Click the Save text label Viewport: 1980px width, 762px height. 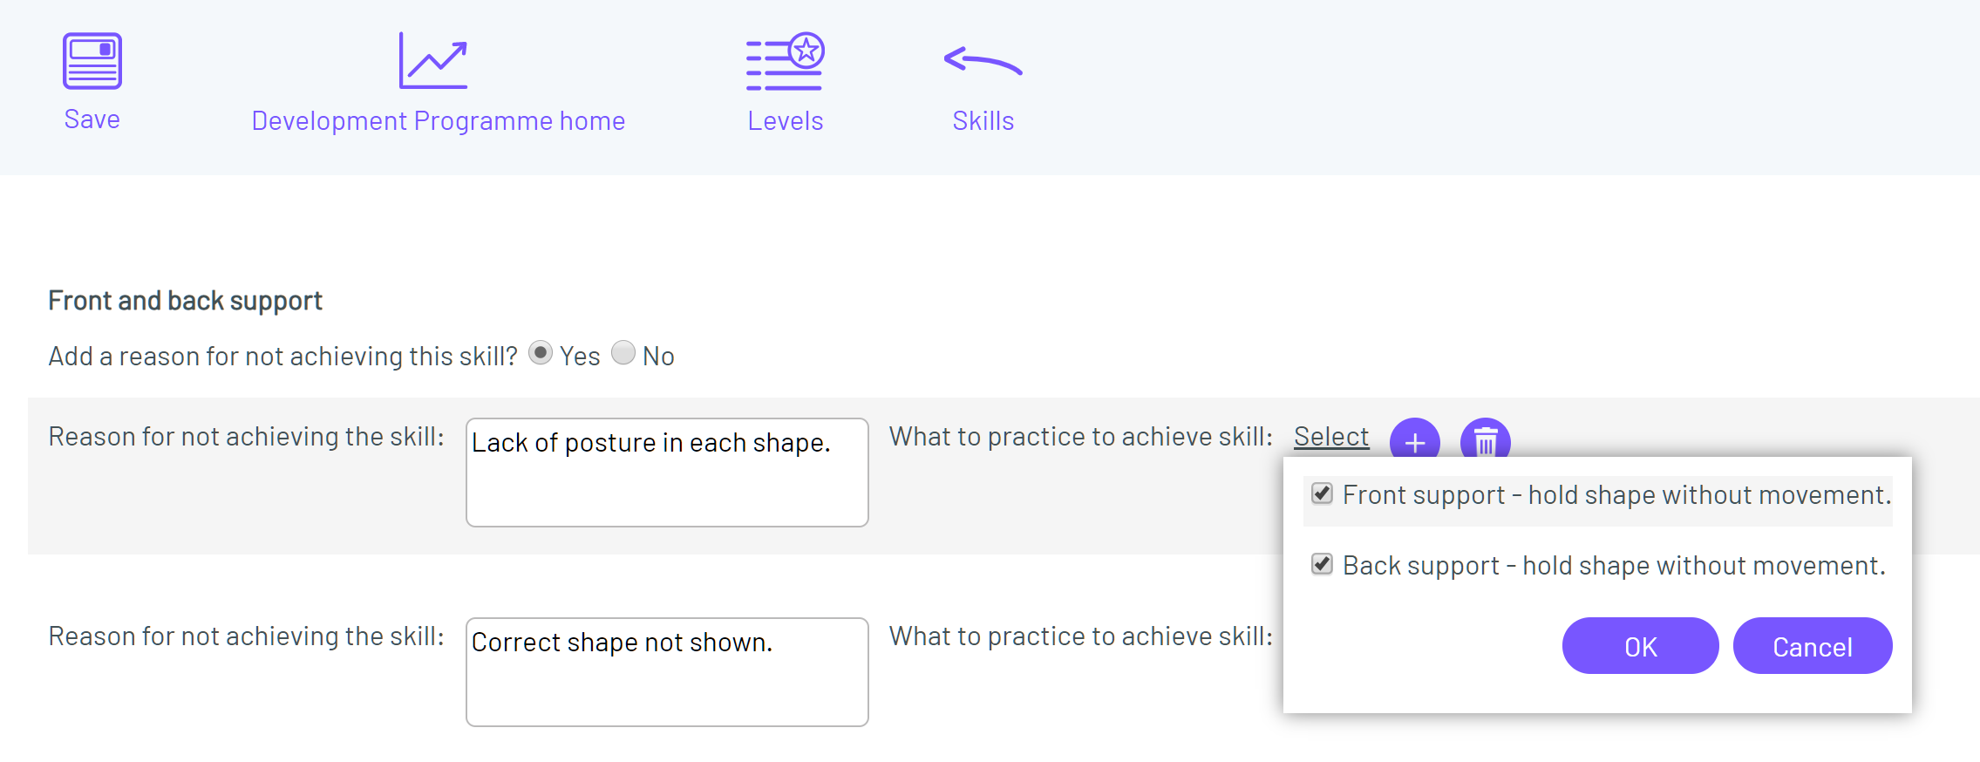pyautogui.click(x=92, y=119)
